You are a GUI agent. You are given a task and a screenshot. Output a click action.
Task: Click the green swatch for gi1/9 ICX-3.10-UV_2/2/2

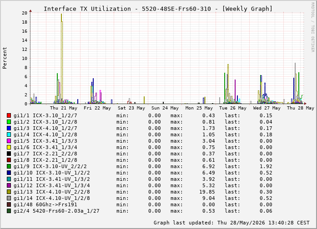9,166
